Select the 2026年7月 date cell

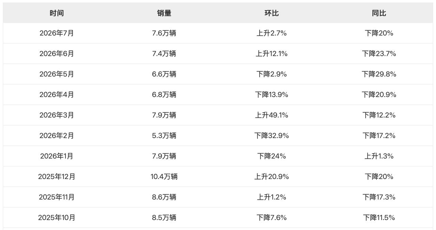57,33
